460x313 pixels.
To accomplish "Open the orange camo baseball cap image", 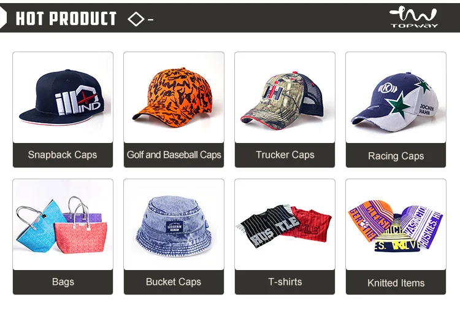I will (x=174, y=98).
